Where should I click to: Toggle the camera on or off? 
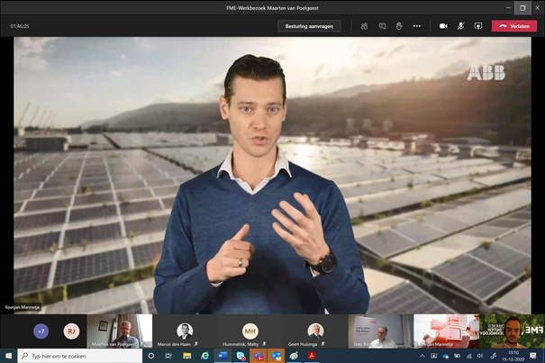pos(443,26)
